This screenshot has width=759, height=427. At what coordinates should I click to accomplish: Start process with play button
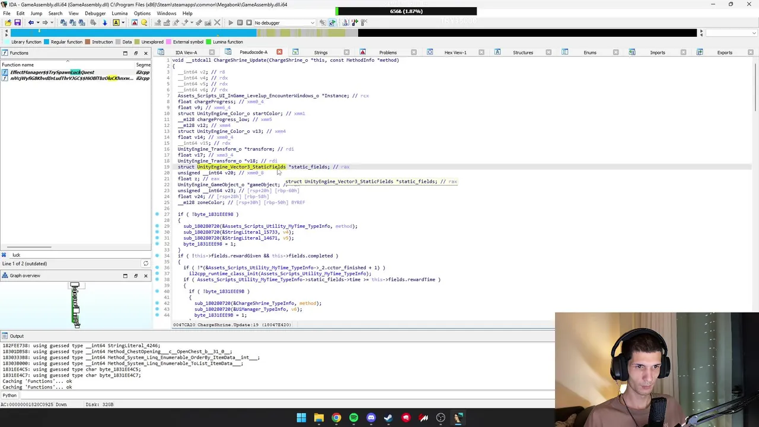coord(231,23)
